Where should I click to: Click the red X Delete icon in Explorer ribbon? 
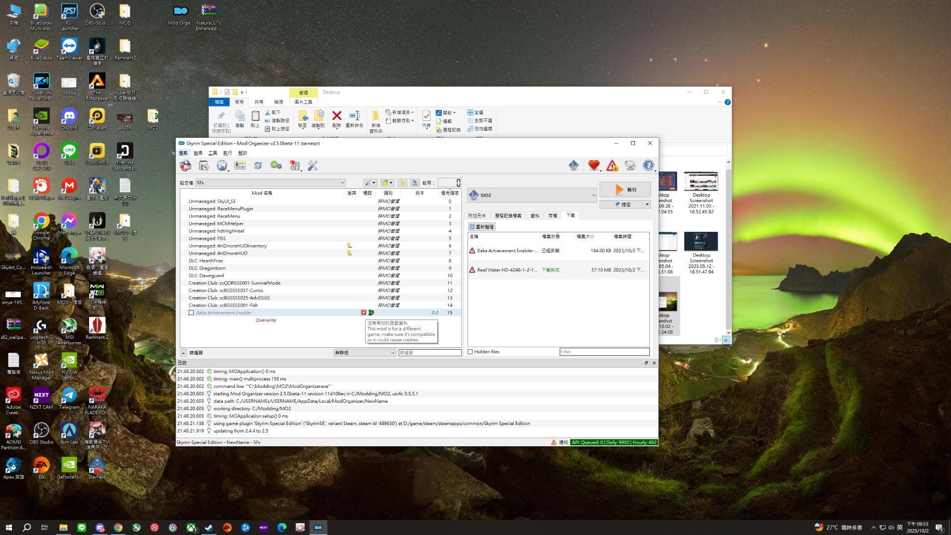pyautogui.click(x=337, y=119)
